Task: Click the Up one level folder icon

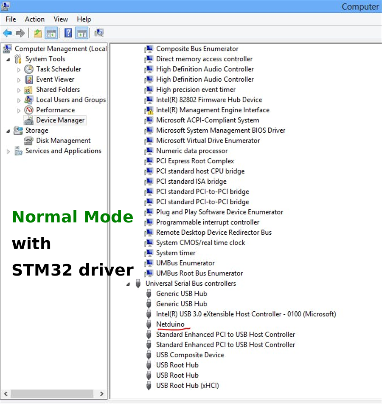Action: pos(37,33)
